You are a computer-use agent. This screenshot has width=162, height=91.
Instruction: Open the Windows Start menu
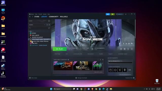[51, 89]
